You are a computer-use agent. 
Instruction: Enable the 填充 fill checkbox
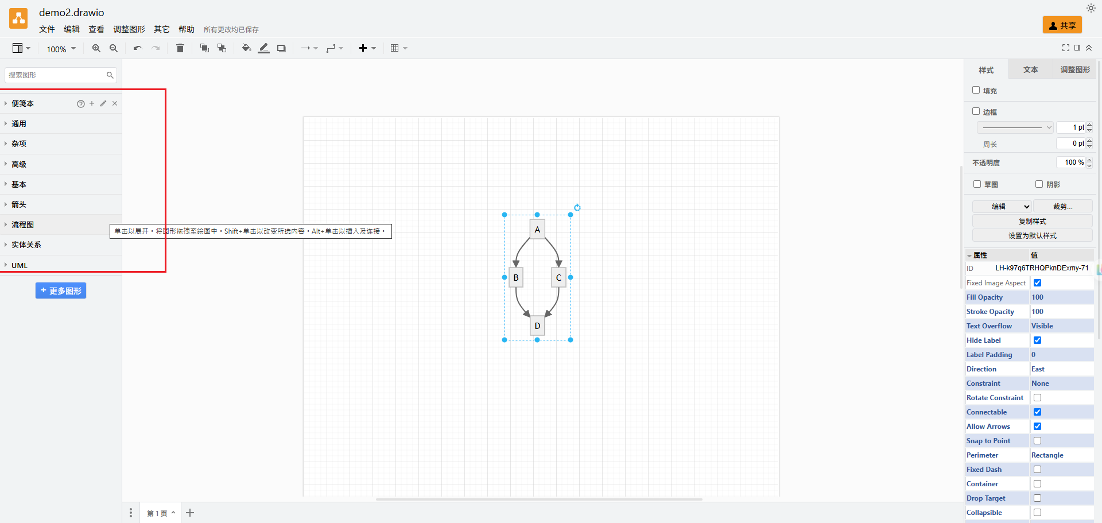[976, 90]
